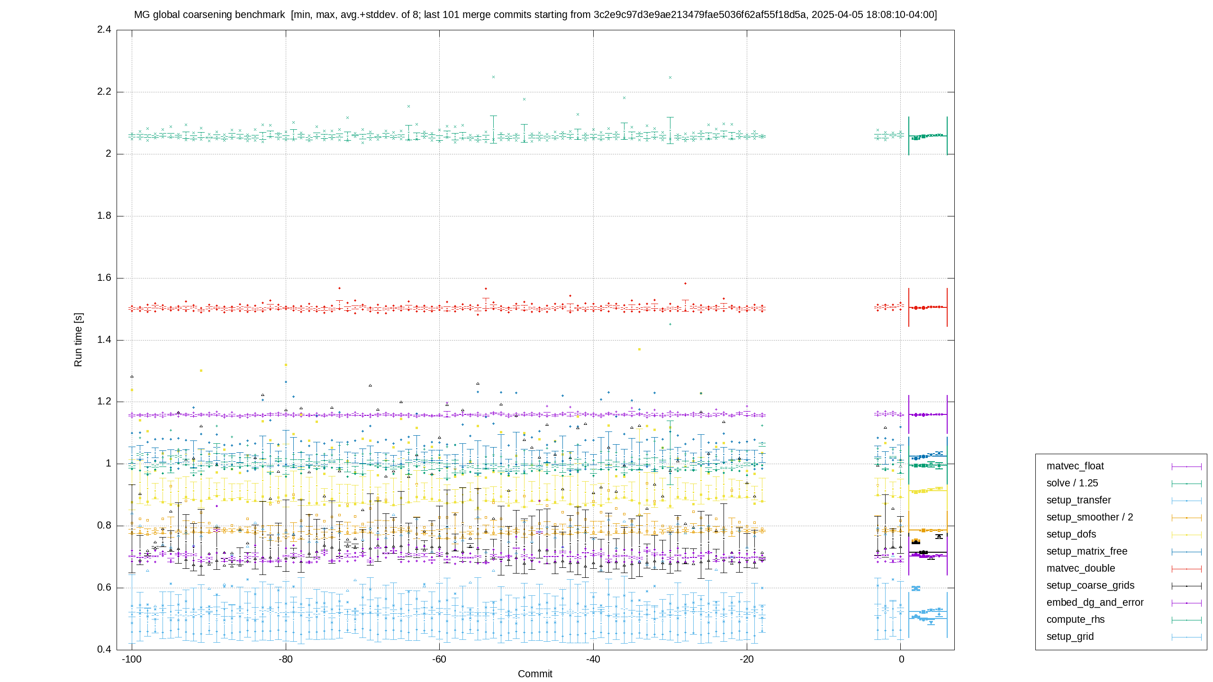Click the Commit x-axis label
Viewport: 1213px width, 682px height.
tap(535, 674)
